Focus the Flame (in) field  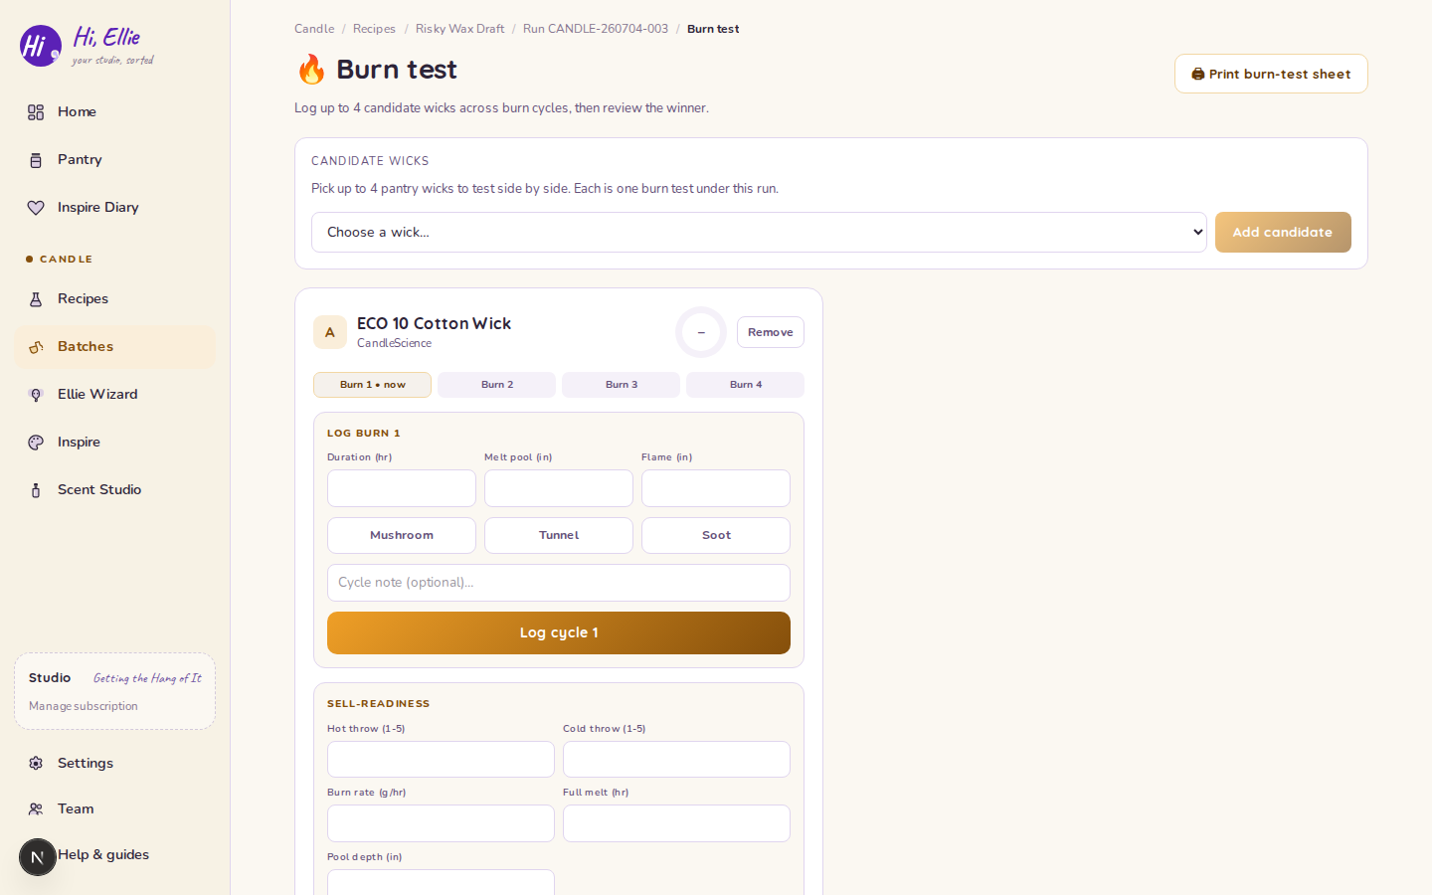click(x=716, y=488)
